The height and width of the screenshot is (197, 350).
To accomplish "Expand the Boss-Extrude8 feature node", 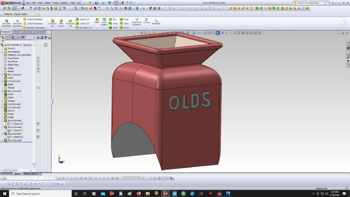I will 2,140.
